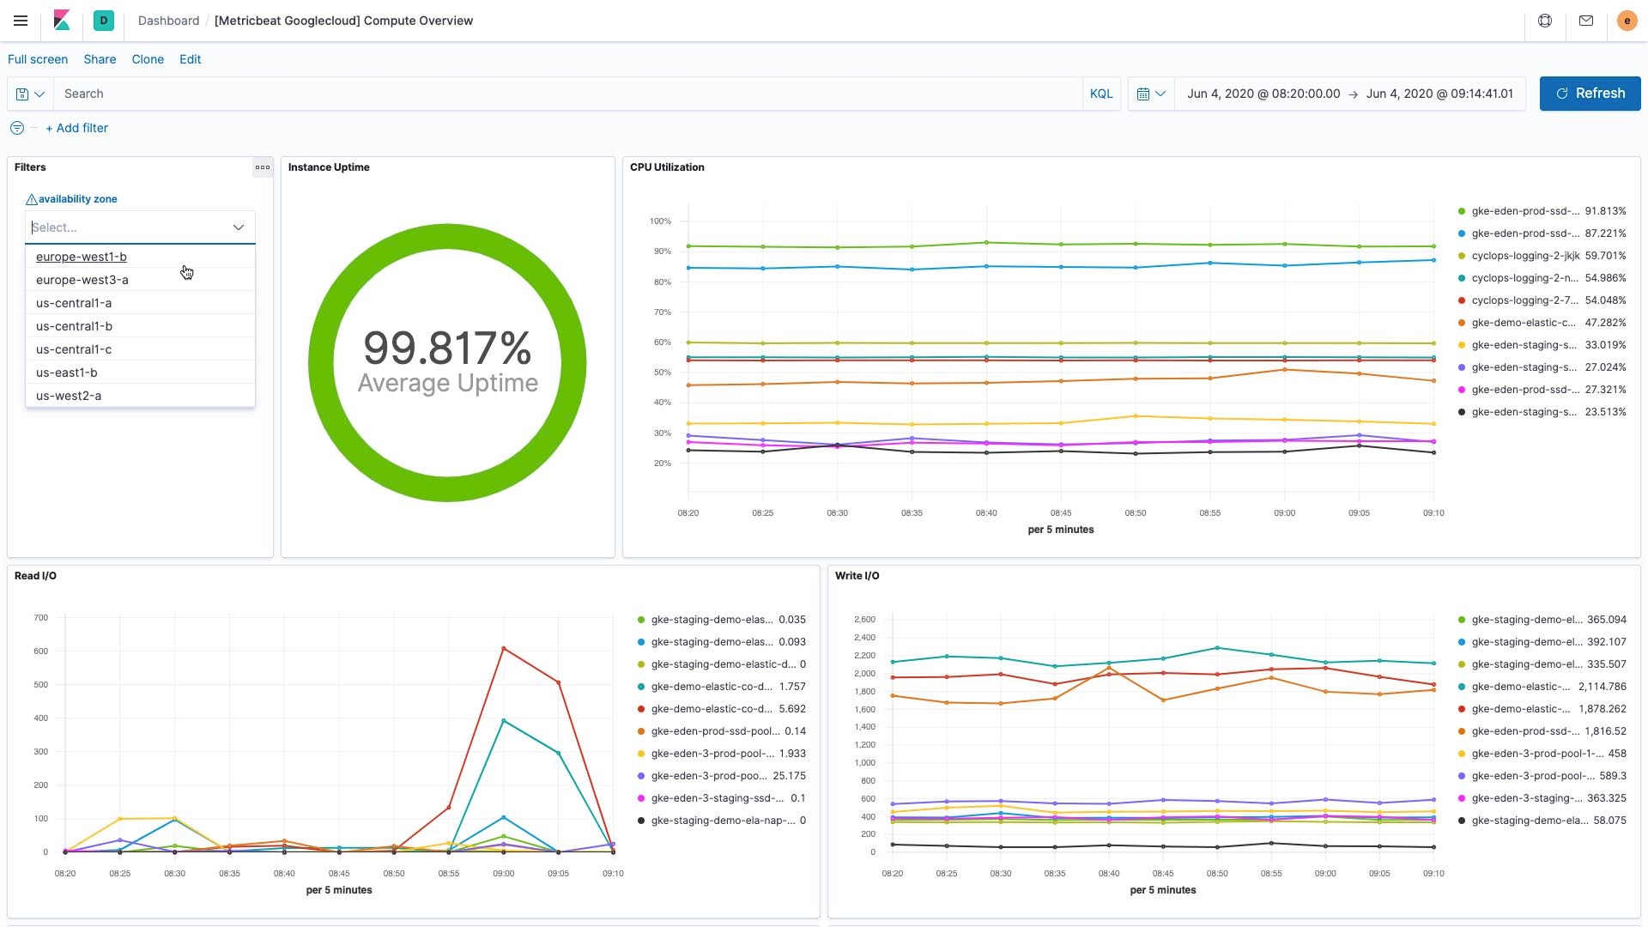Click the KQL toggle button
Viewport: 1648px width, 927px height.
coord(1101,93)
